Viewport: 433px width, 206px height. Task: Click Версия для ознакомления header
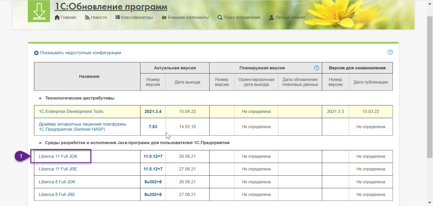point(357,68)
